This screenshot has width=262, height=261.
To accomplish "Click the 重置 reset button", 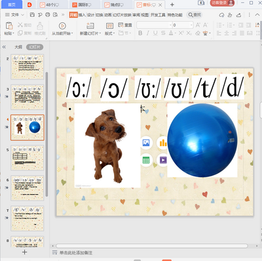I will pyautogui.click(x=125, y=25).
